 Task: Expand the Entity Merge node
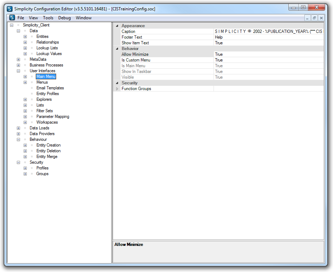point(25,157)
